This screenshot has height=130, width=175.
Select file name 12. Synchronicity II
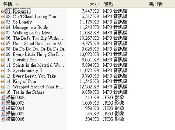tap(24, 71)
